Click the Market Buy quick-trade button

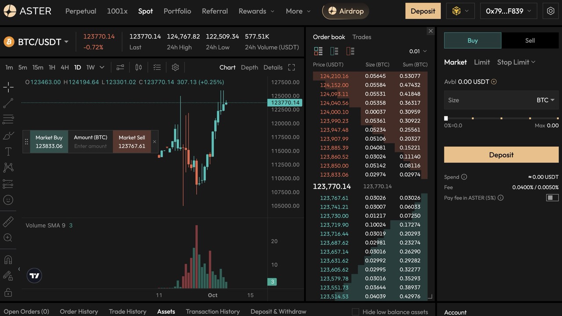click(49, 142)
